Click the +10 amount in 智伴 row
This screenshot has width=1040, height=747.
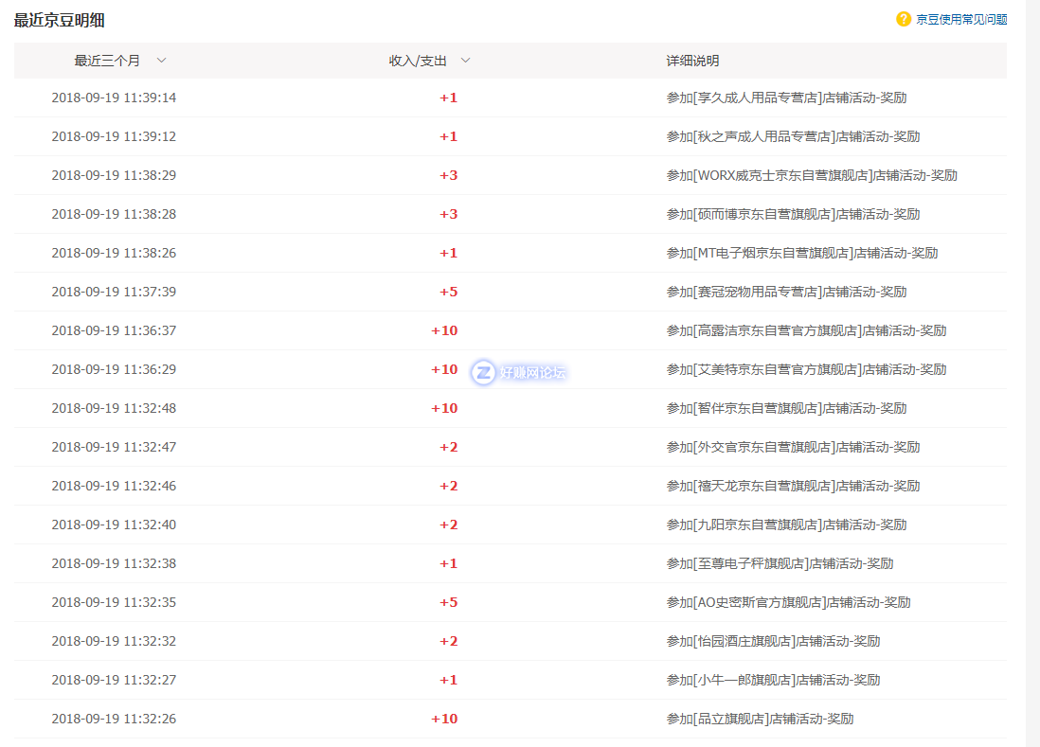tap(444, 408)
